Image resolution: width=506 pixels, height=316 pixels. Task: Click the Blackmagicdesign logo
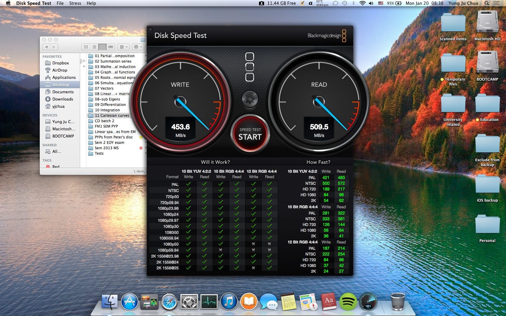[x=327, y=36]
